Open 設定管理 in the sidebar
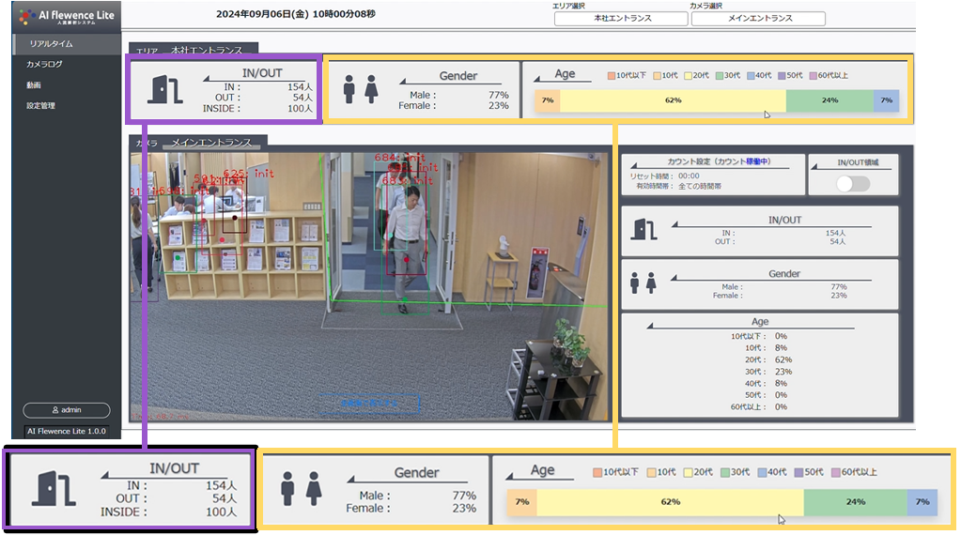The image size is (961, 535). [40, 106]
